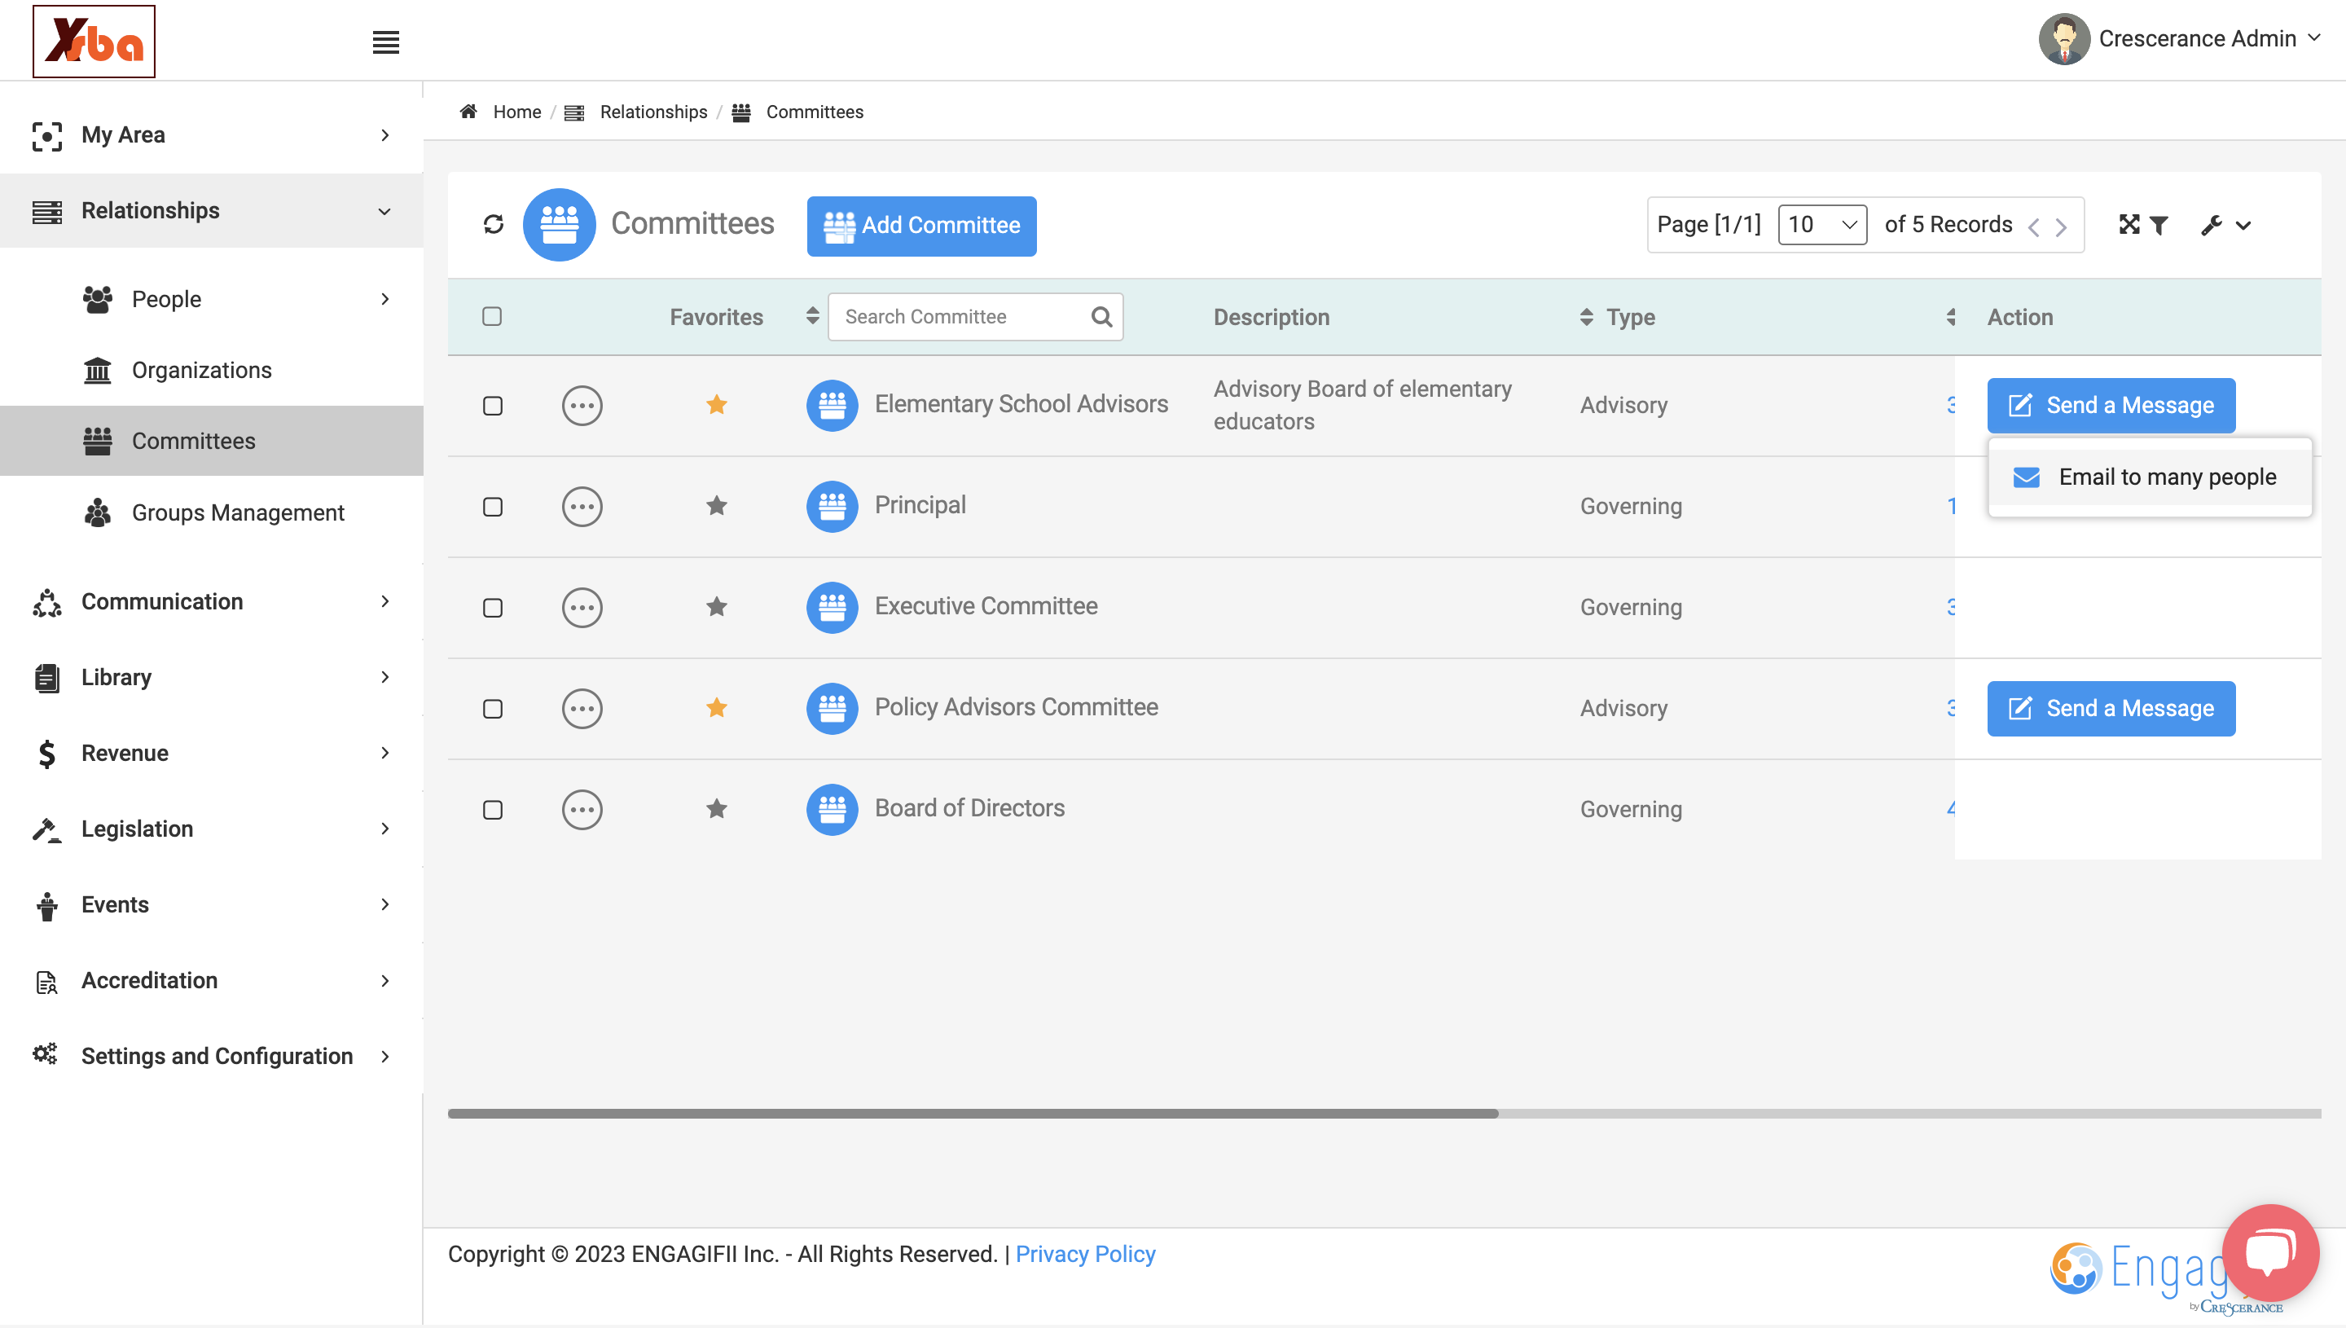Open the filter funnel icon
The height and width of the screenshot is (1328, 2346).
[x=2158, y=224]
